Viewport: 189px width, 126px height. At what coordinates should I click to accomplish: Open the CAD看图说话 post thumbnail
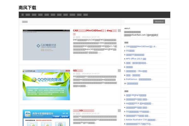[46, 45]
